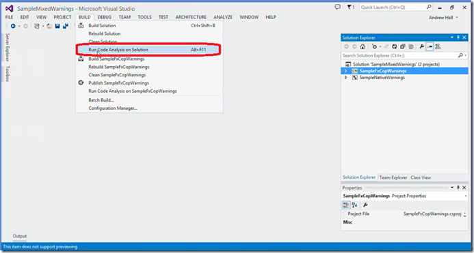Toggle the Show All Files icon
This screenshot has width=474, height=253.
(x=411, y=47)
